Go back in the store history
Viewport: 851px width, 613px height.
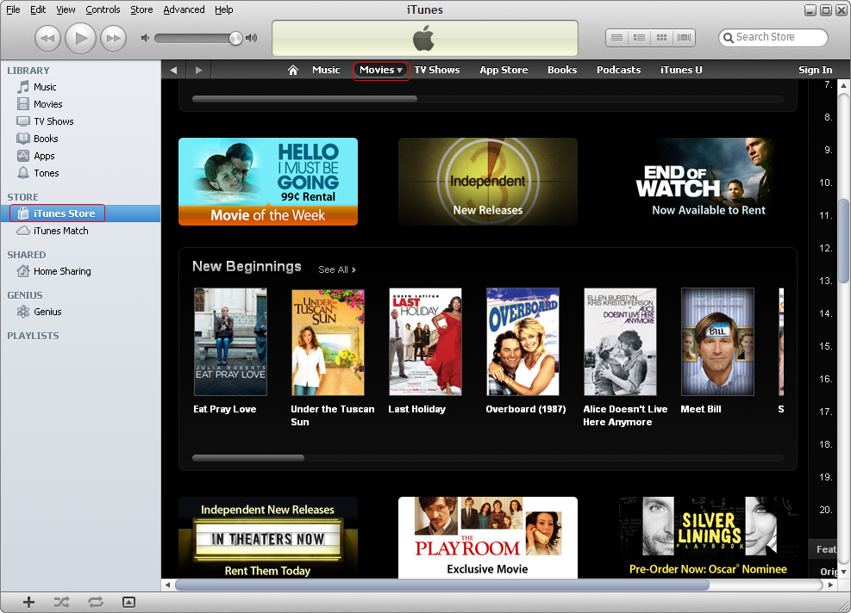click(173, 70)
